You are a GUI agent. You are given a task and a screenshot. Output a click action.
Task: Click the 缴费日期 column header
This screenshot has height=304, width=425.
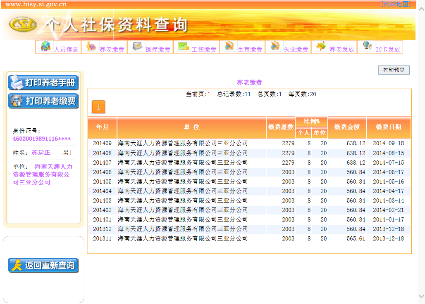pos(388,127)
